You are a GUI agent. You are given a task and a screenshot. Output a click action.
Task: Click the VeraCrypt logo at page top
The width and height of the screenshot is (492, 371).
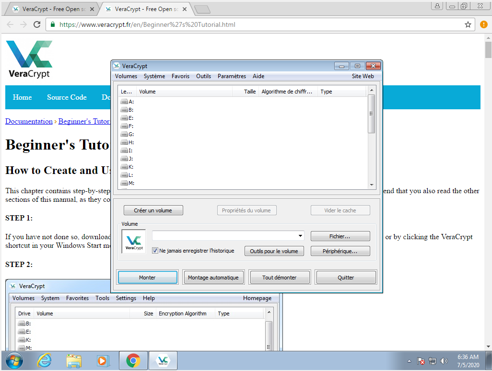(x=29, y=59)
